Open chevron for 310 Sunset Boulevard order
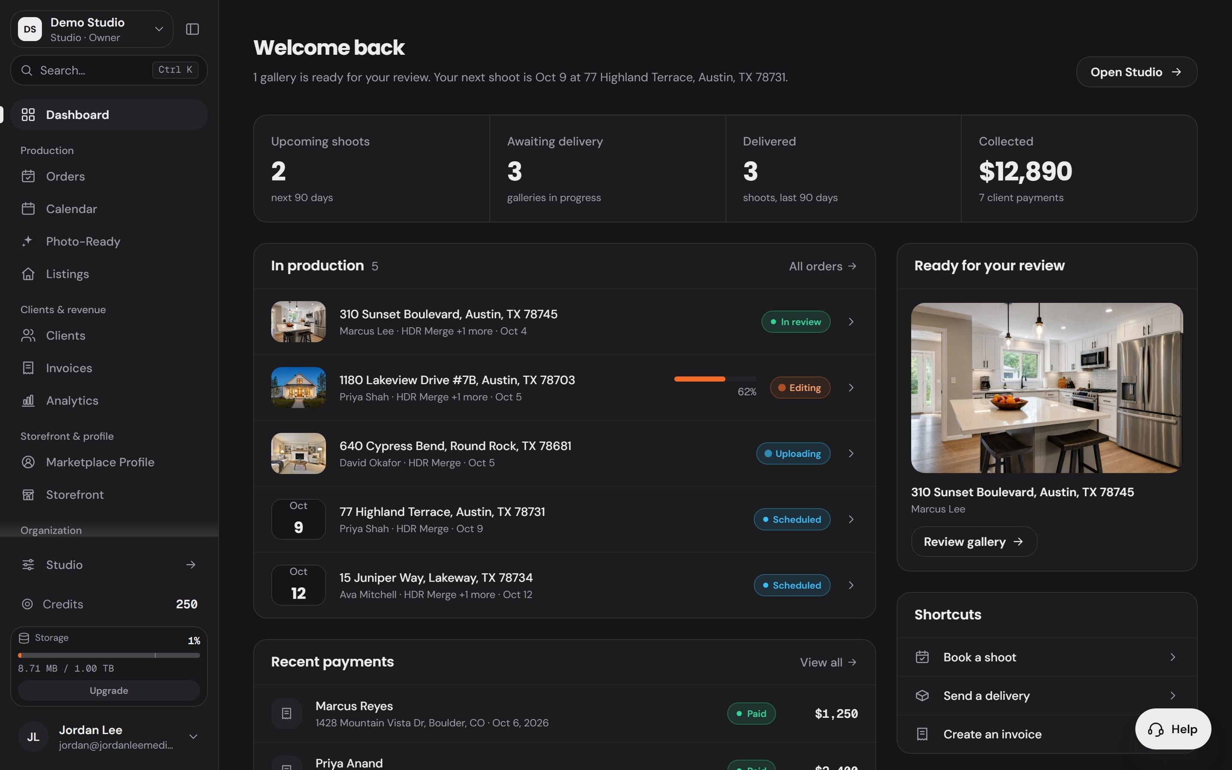 click(851, 322)
